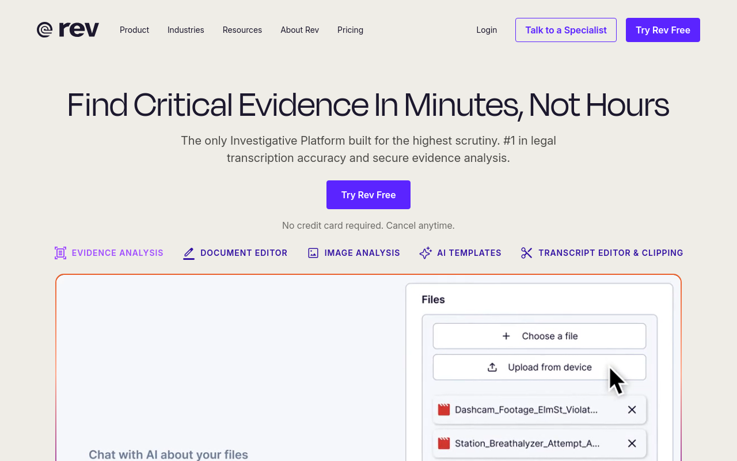The height and width of the screenshot is (461, 737).
Task: Click the Evidence Analysis scan icon
Action: click(60, 253)
